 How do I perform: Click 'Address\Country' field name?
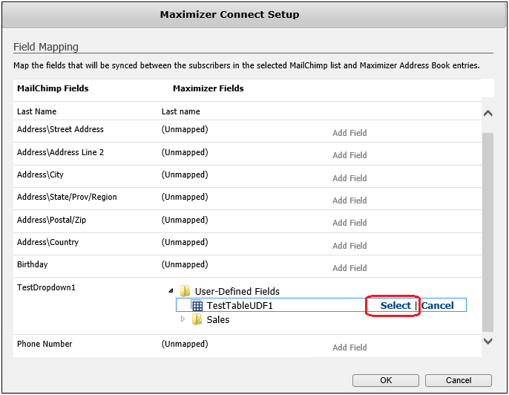tap(47, 242)
